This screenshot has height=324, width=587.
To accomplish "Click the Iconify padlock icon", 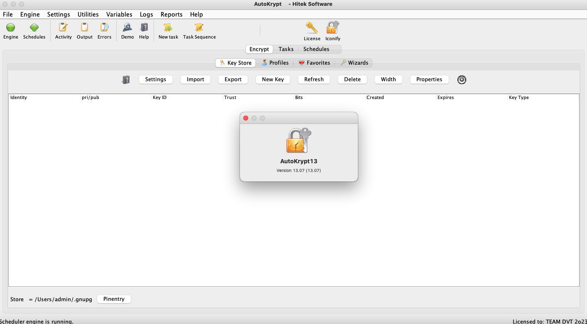I will [x=333, y=28].
